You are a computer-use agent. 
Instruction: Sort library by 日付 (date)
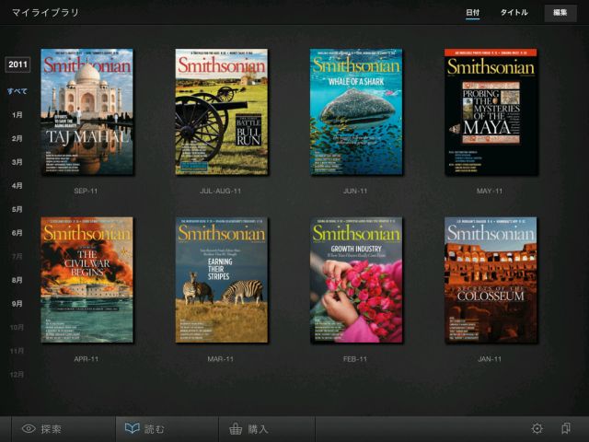pos(472,12)
